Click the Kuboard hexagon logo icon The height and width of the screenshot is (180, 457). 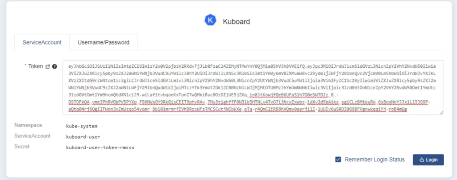click(210, 20)
